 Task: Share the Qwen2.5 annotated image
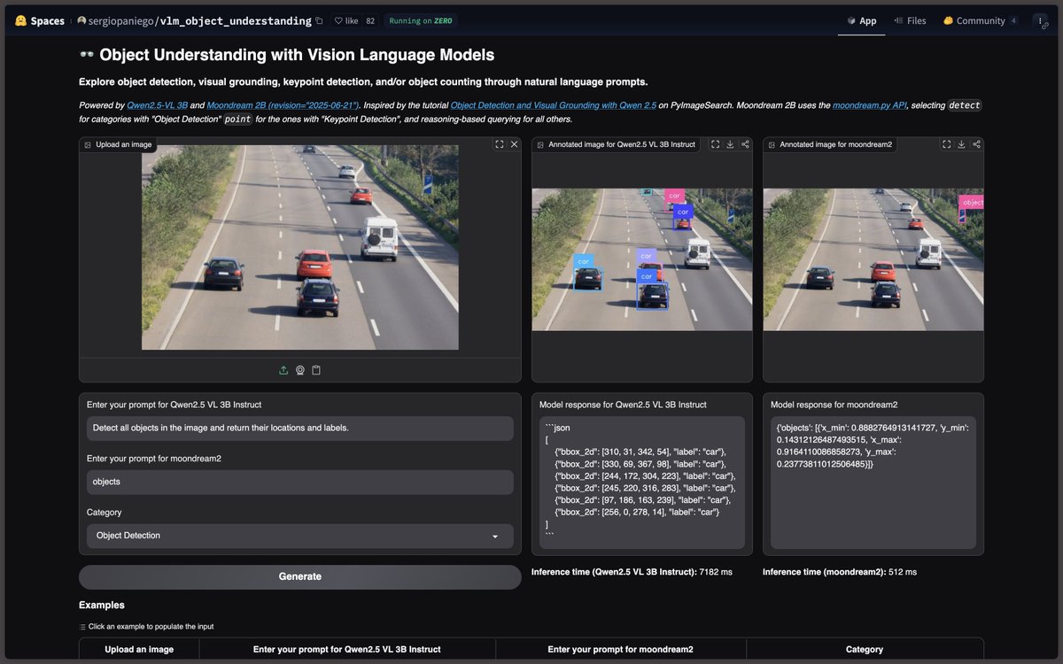[x=745, y=144]
